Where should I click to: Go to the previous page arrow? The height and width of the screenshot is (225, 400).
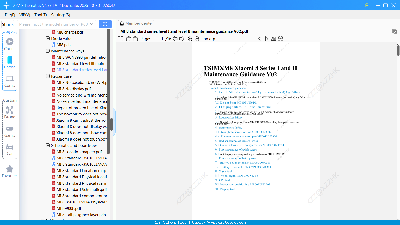coord(175,39)
